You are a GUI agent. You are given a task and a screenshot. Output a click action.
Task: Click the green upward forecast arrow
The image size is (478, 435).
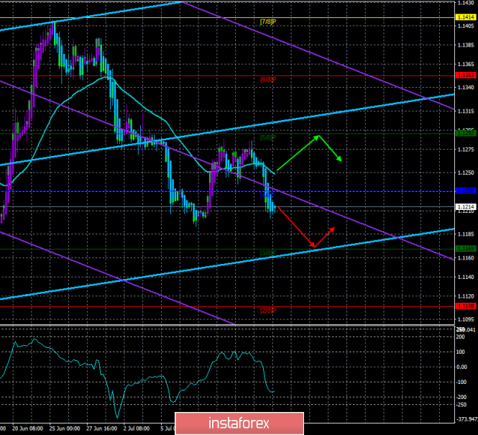298,153
